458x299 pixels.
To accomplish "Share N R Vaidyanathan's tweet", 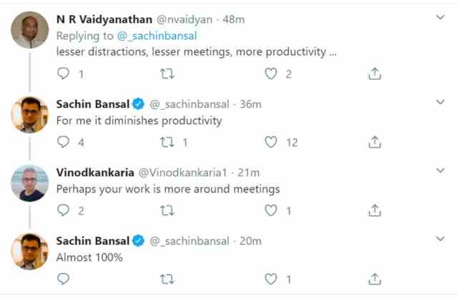I will point(374,74).
